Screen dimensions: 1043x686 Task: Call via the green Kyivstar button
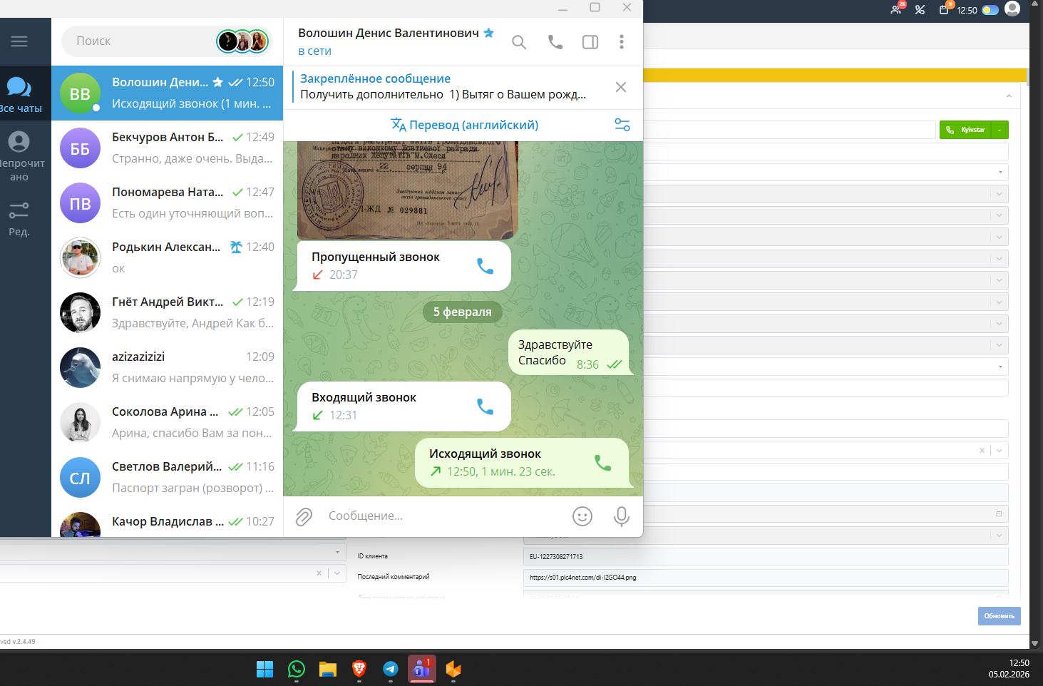coord(965,130)
